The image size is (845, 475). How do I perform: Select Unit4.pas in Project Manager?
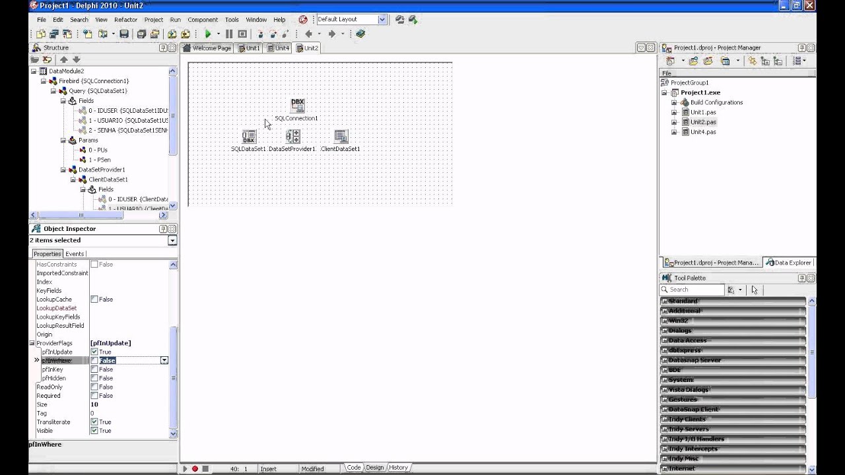[702, 132]
